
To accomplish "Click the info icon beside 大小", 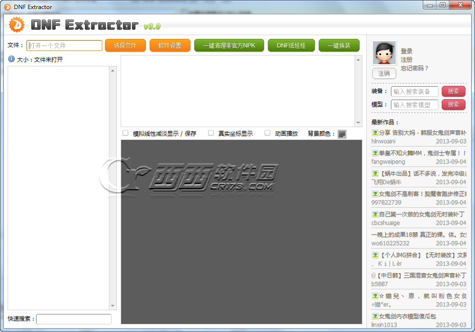I will tap(11, 59).
